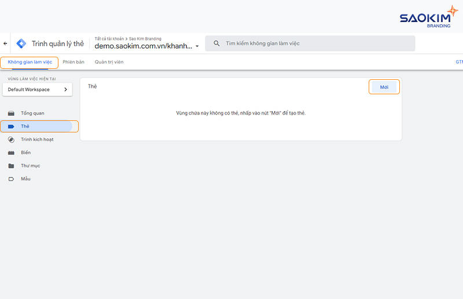The height and width of the screenshot is (299, 463).
Task: Open the Không gian làm việc tab
Action: tap(30, 62)
